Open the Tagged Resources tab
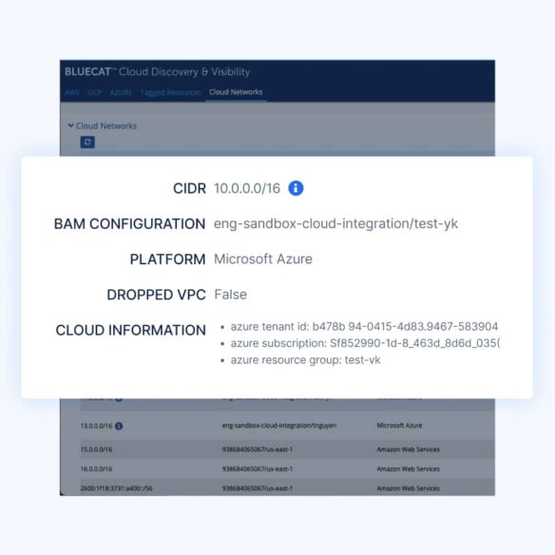555x555 pixels. pyautogui.click(x=171, y=93)
